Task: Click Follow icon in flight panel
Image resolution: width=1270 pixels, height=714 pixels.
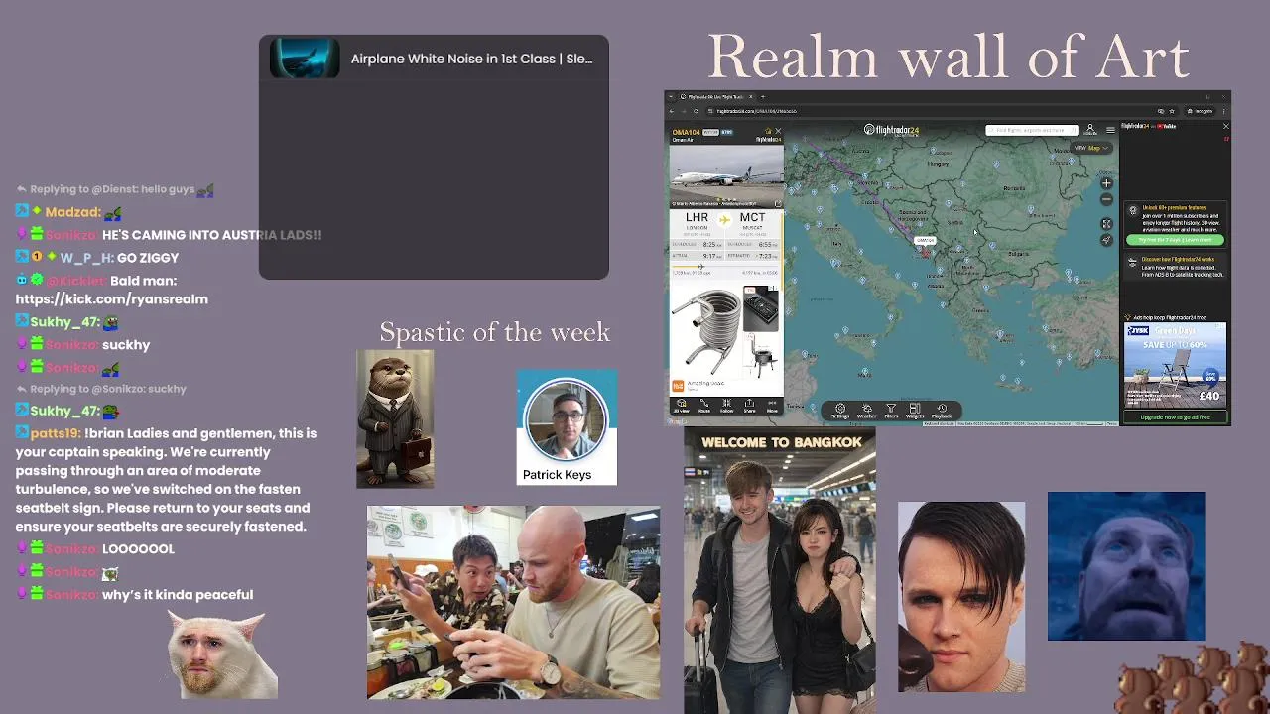Action: coord(727,406)
